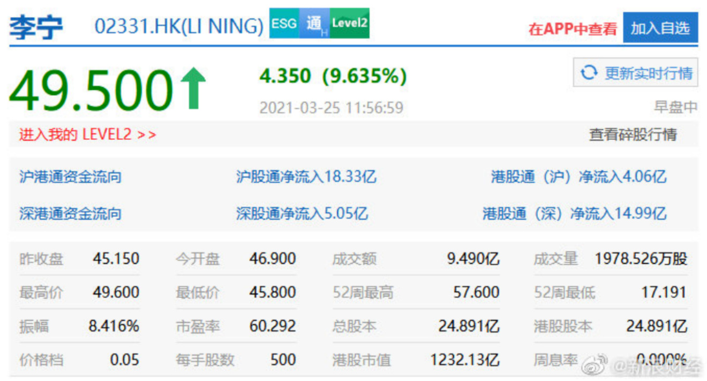Viewport: 707px width, 381px height.
Task: Click 每手股数 value 500
Action: pyautogui.click(x=283, y=359)
